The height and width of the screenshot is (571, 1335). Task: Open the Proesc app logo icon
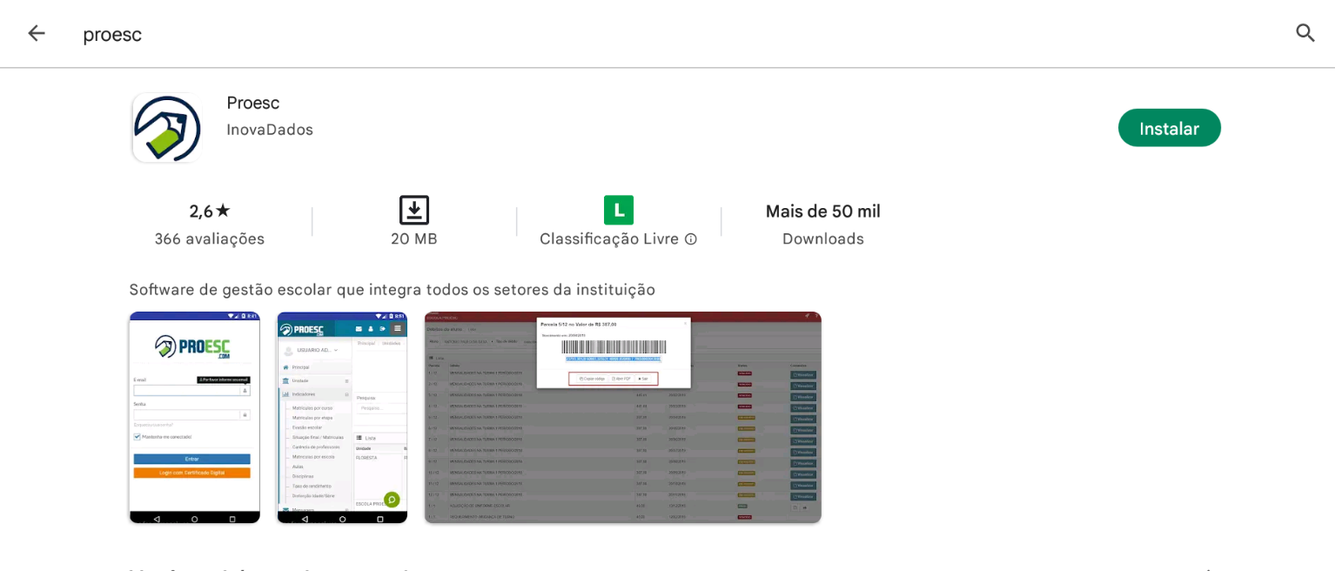(167, 128)
